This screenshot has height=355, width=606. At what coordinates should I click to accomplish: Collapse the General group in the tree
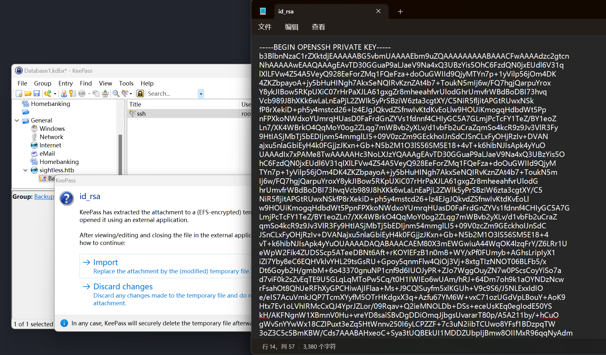coord(17,120)
